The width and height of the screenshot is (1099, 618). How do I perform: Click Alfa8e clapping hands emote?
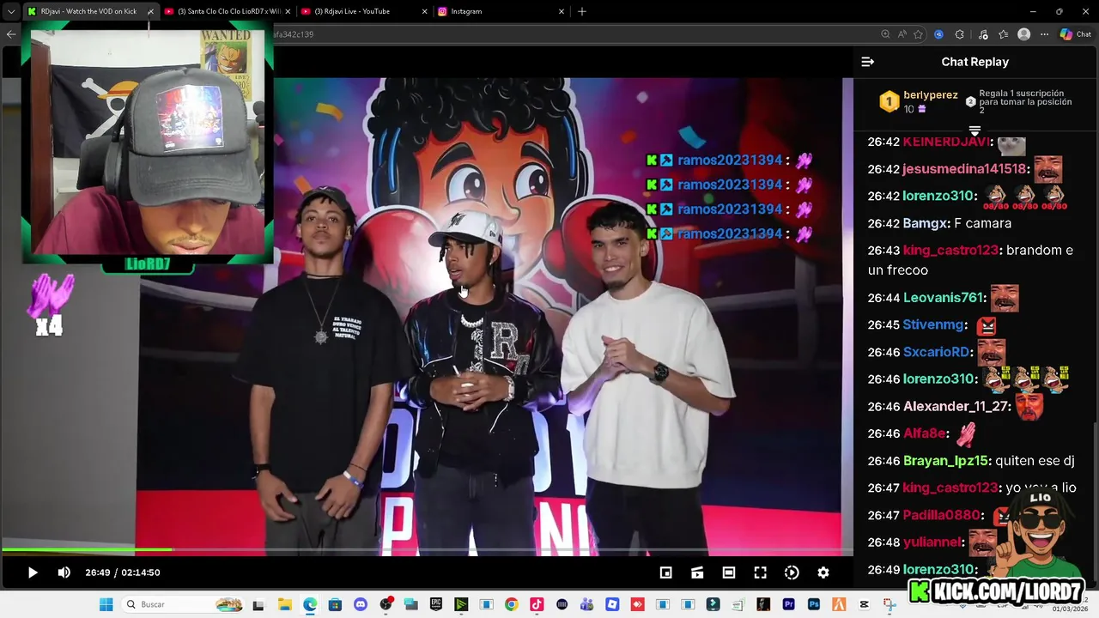coord(967,434)
